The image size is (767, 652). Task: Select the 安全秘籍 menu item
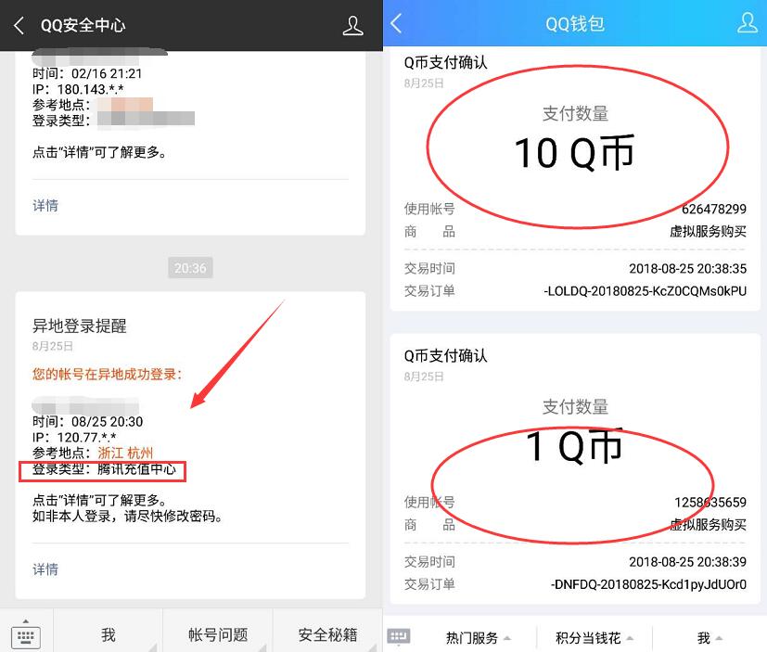[326, 634]
